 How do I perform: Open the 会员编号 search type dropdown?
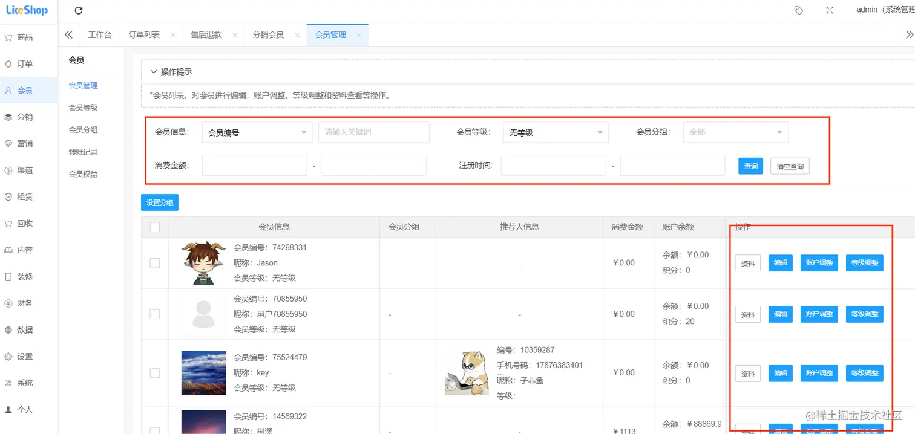pos(258,132)
